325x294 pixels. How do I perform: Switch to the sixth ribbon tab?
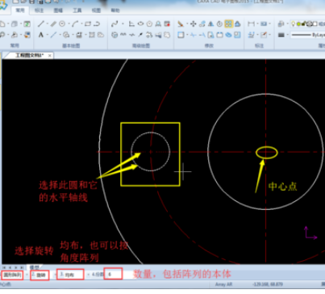[x=115, y=10]
